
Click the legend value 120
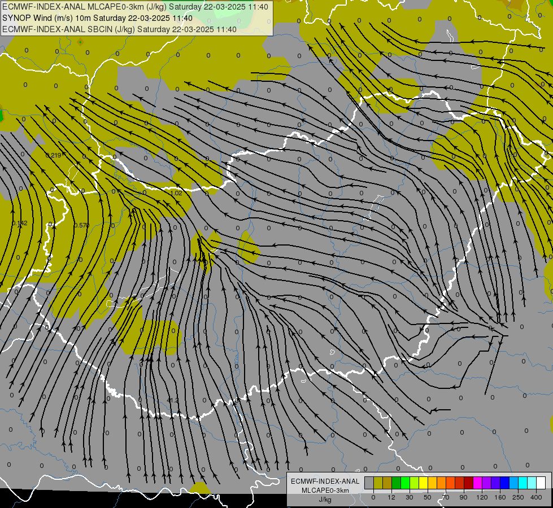482,497
